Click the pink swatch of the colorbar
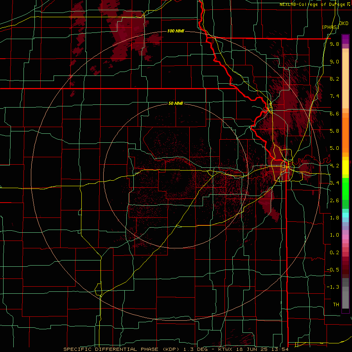 (x=345, y=237)
